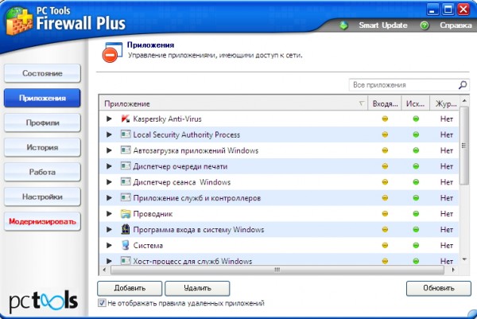This screenshot has width=477, height=319.
Task: Click the green help question-mark icon
Action: 425,25
